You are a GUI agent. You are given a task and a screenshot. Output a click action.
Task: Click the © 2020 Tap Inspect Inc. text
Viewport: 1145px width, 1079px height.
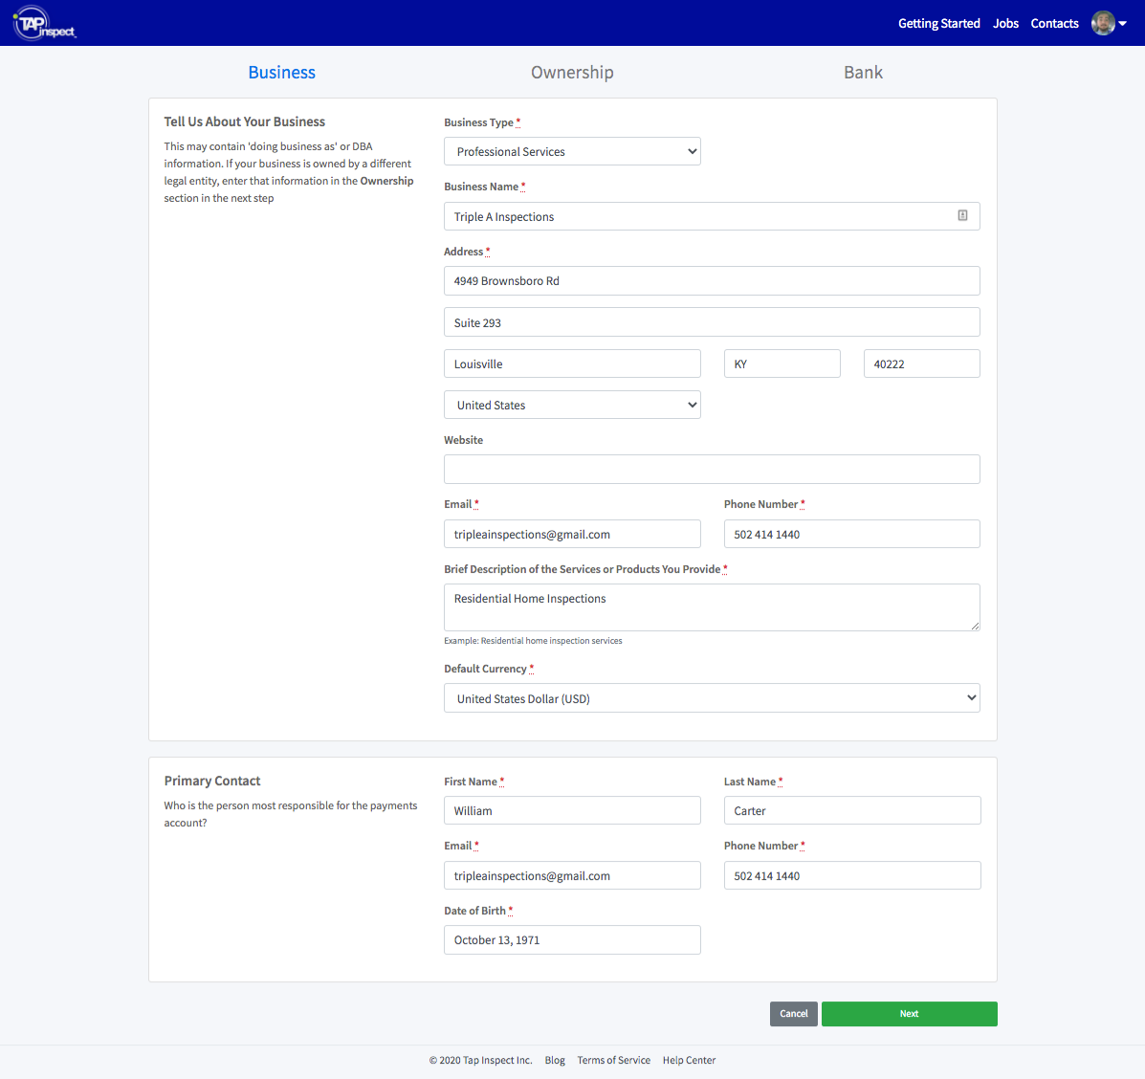pos(480,1060)
